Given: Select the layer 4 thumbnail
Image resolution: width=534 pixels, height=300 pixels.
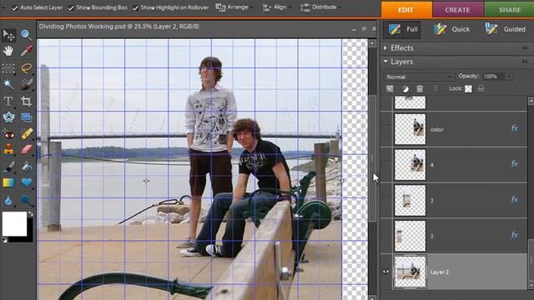Looking at the screenshot, I should (x=410, y=165).
